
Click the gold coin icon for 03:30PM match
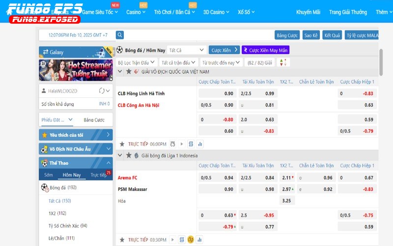click(x=191, y=240)
